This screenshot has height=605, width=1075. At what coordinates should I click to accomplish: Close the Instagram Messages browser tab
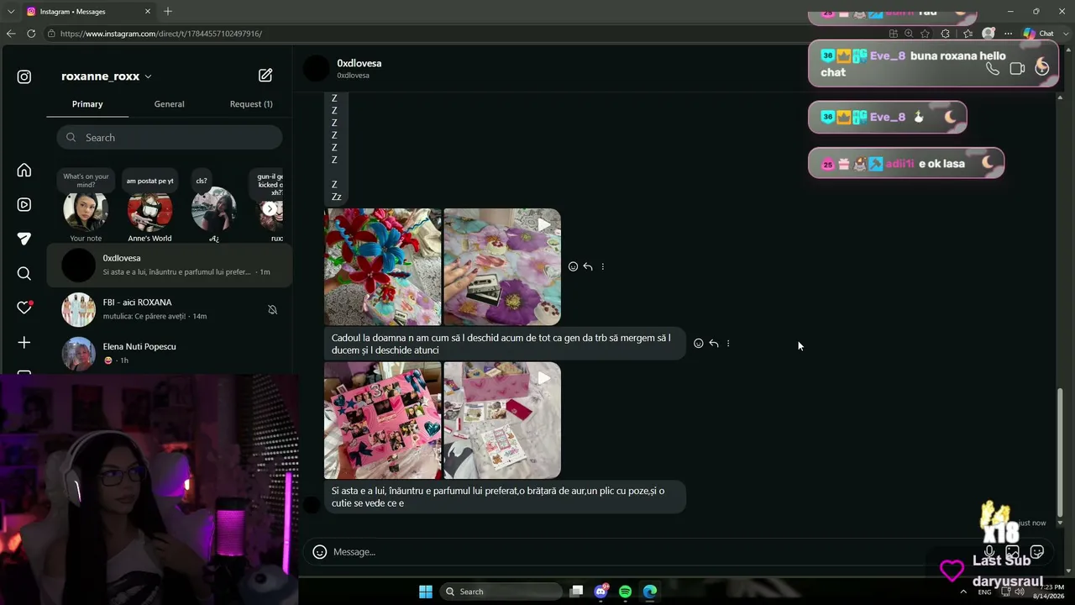coord(147,11)
